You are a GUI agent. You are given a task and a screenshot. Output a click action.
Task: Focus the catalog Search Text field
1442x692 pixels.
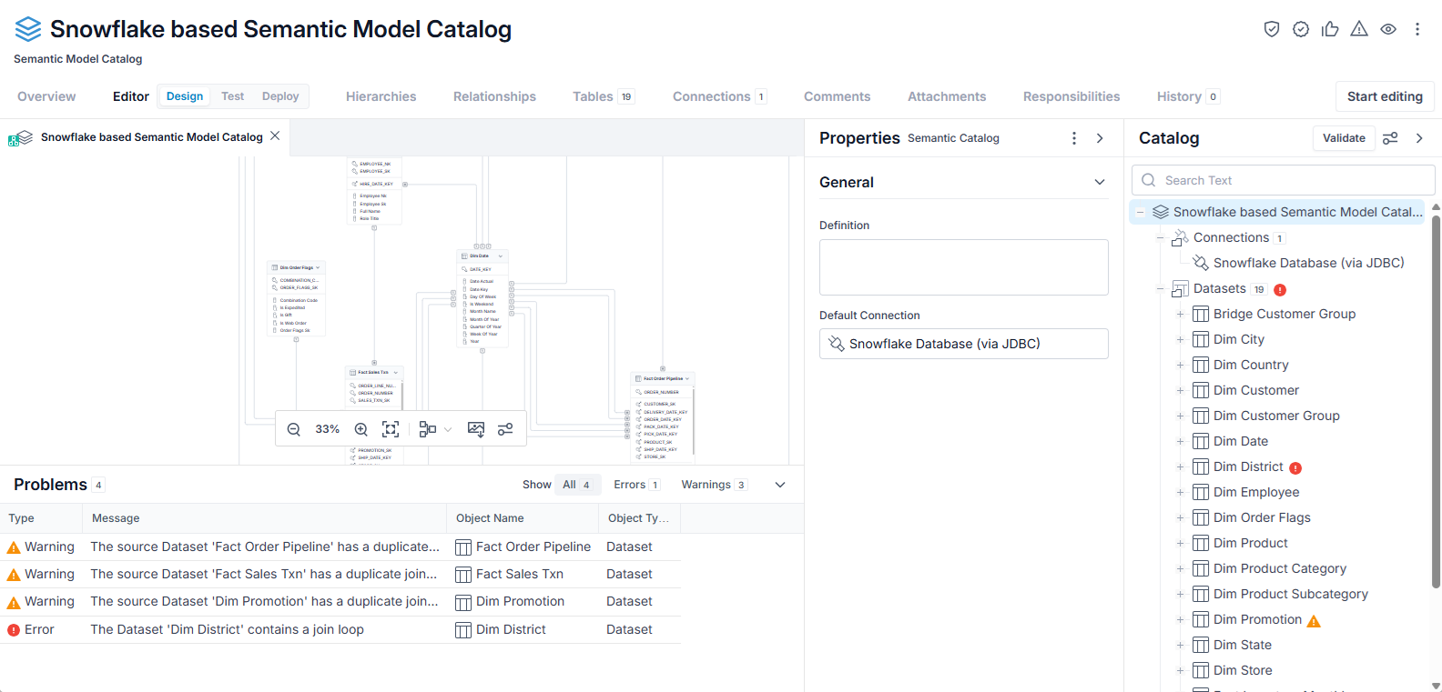1284,180
